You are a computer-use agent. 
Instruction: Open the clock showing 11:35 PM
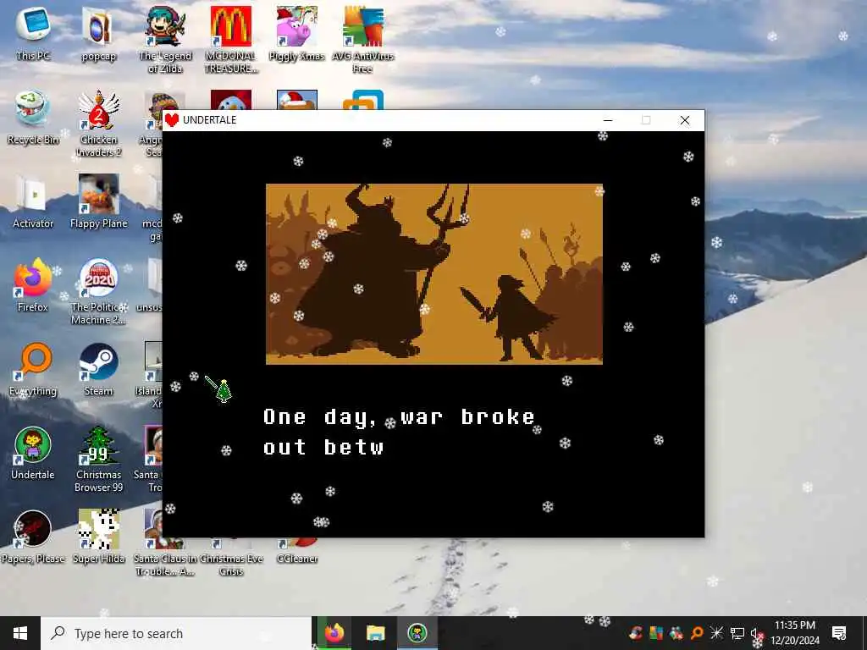tap(794, 633)
